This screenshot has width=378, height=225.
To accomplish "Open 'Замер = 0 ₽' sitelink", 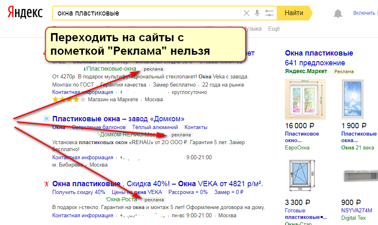I will click(x=229, y=192).
